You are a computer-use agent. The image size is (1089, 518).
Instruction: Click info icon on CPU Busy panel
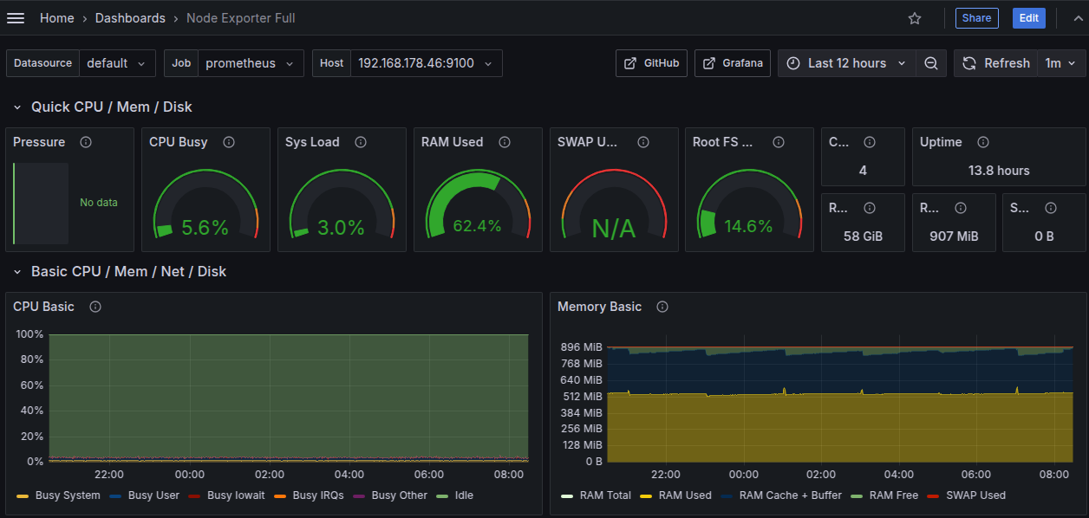pyautogui.click(x=229, y=142)
